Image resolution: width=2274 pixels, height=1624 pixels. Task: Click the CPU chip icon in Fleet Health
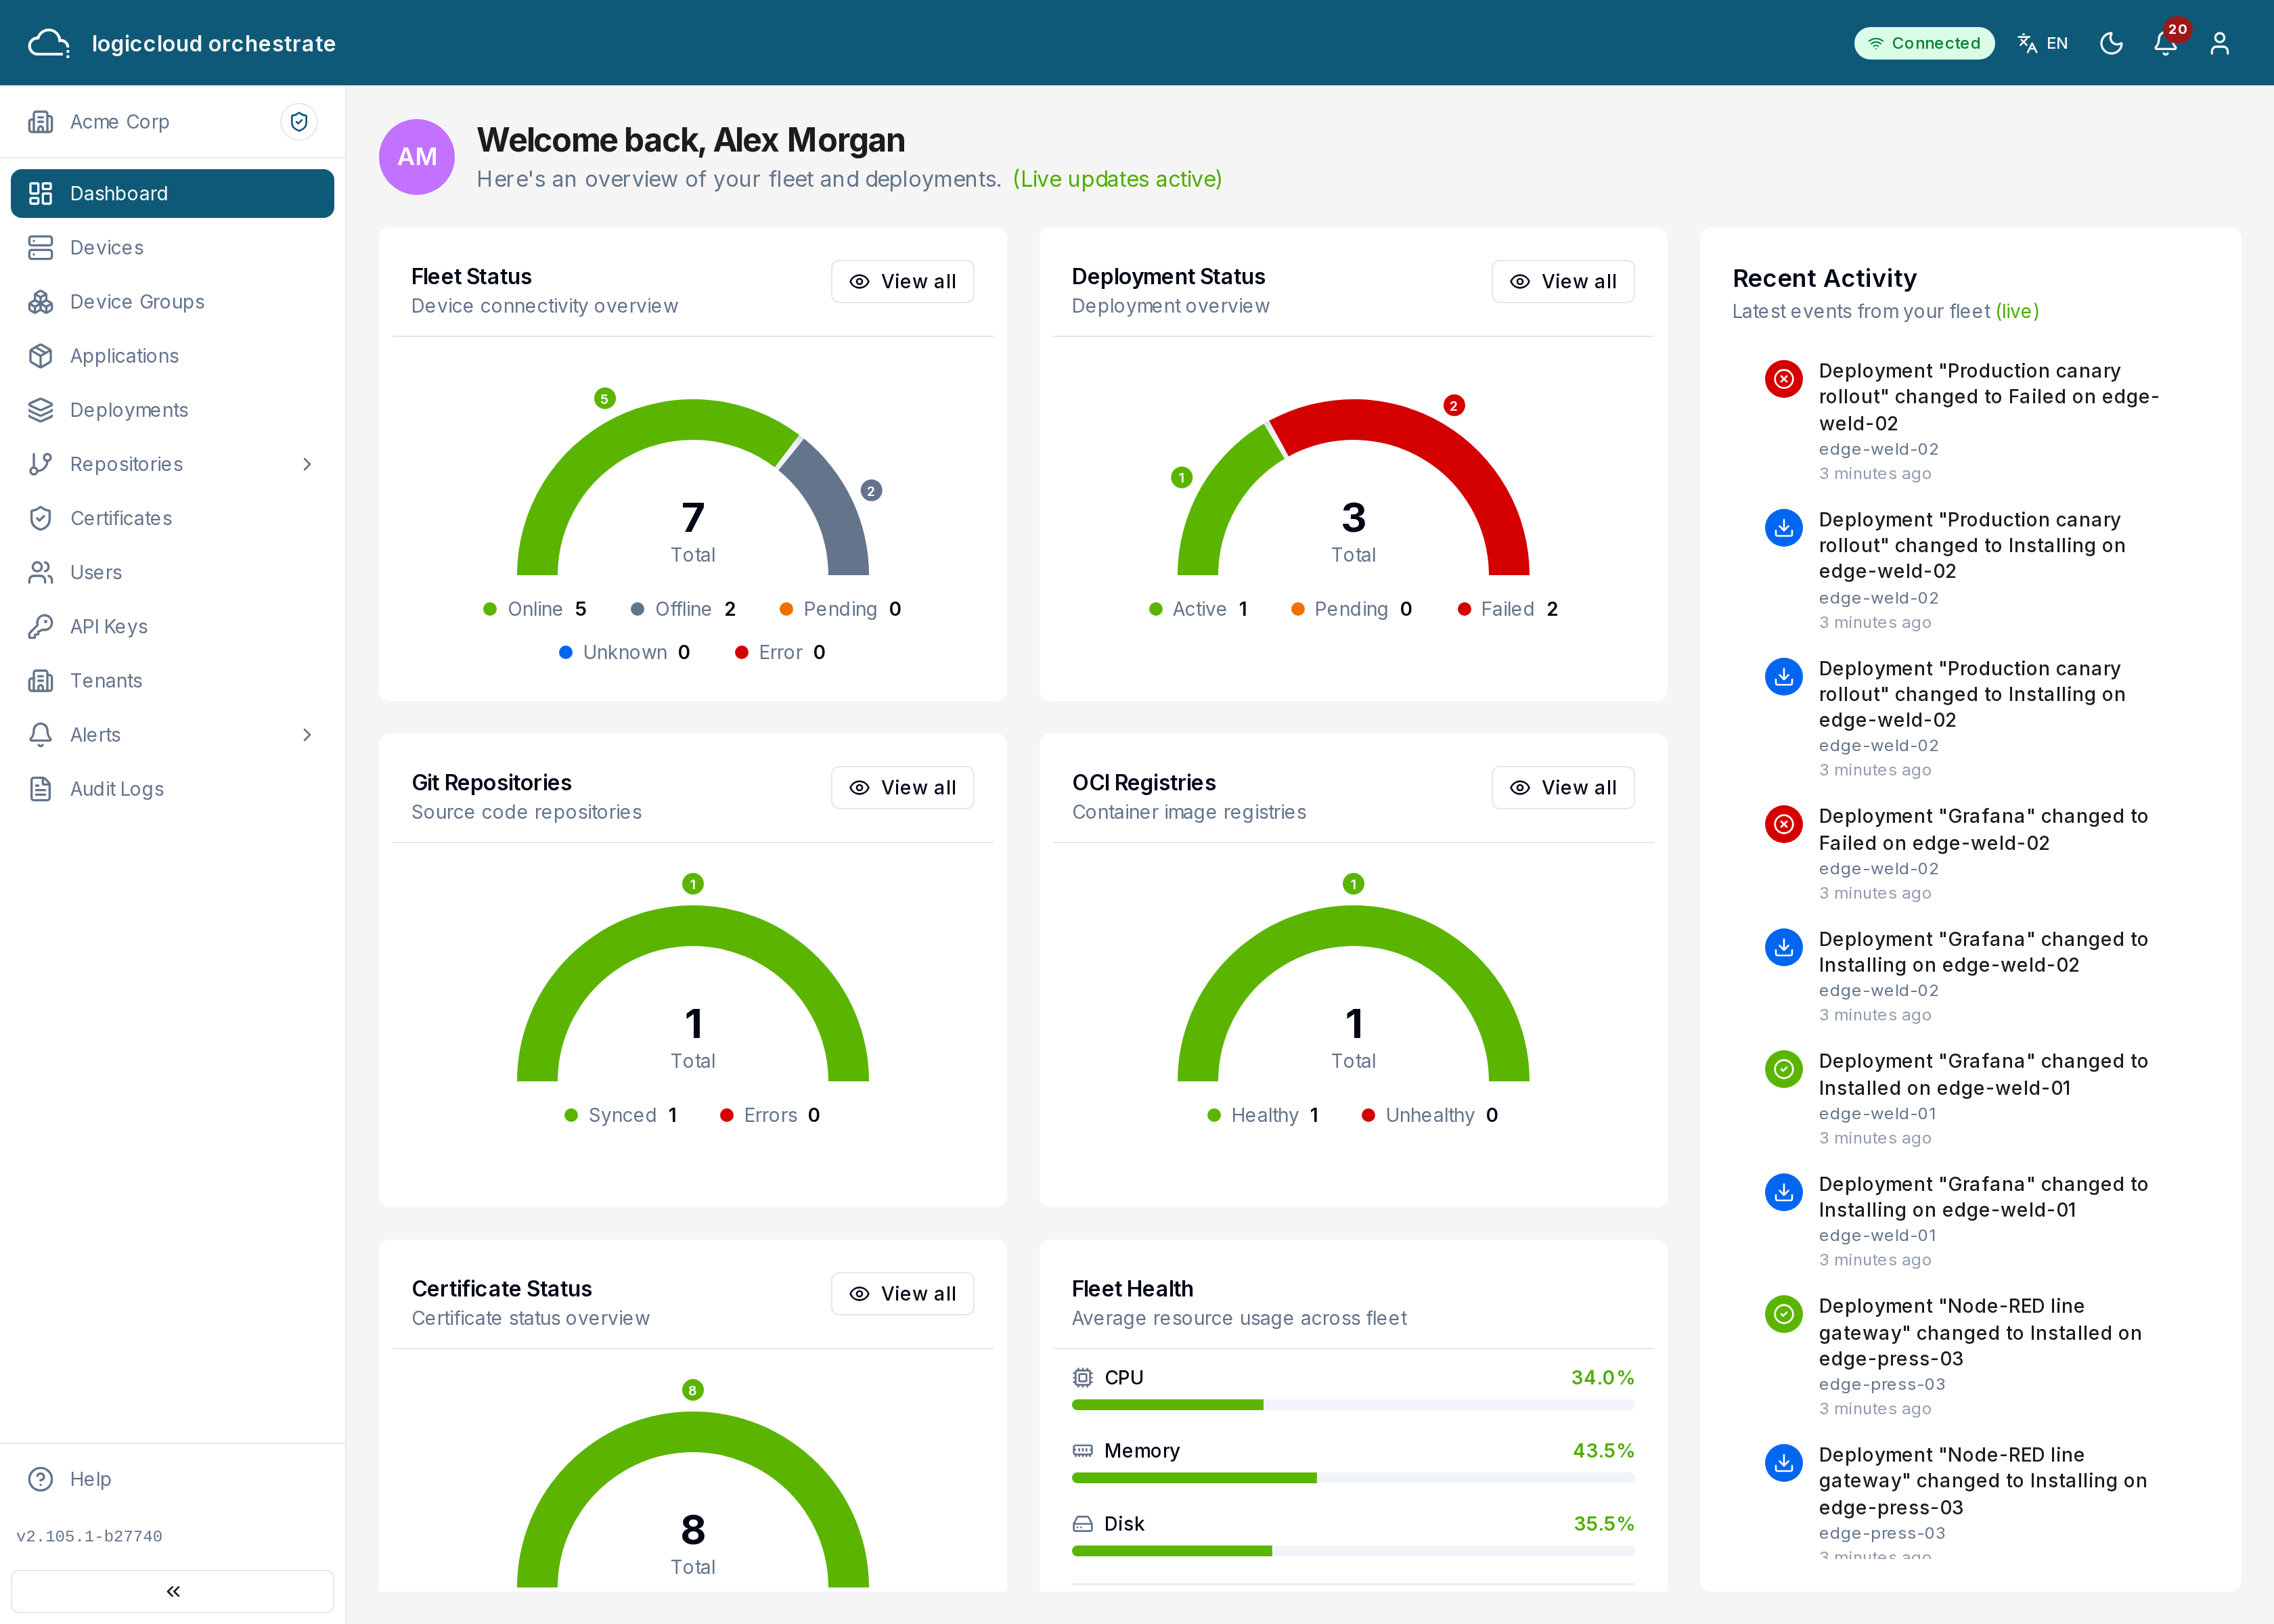pyautogui.click(x=1082, y=1378)
